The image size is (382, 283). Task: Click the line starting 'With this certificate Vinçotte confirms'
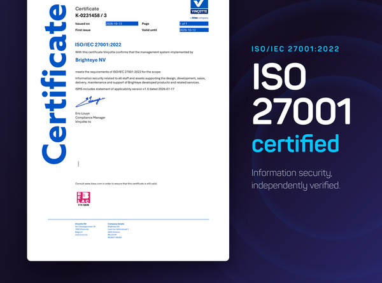click(134, 52)
